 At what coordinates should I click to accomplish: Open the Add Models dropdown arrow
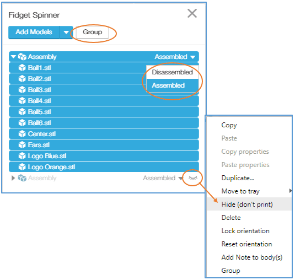66,33
